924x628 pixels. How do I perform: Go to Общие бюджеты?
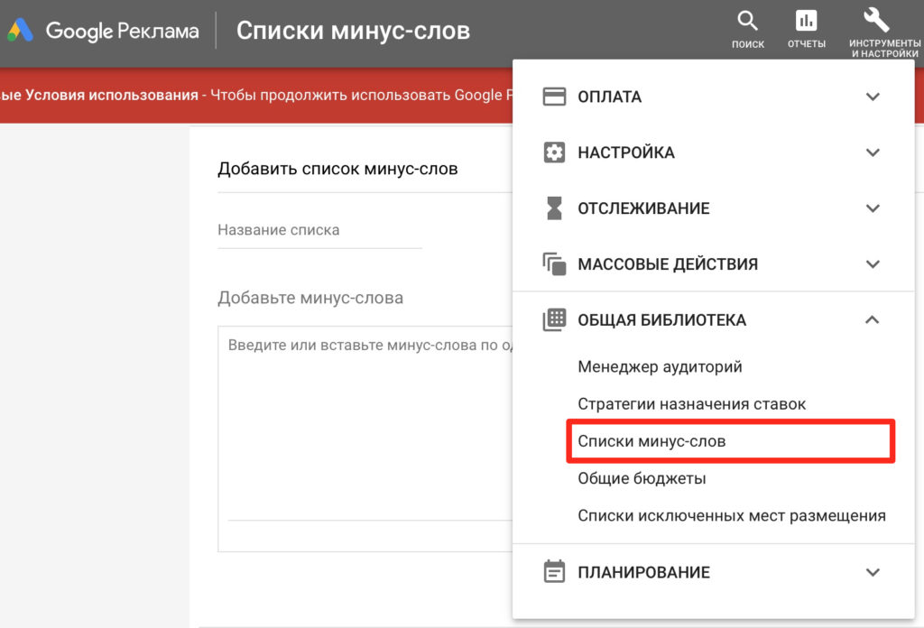point(642,479)
